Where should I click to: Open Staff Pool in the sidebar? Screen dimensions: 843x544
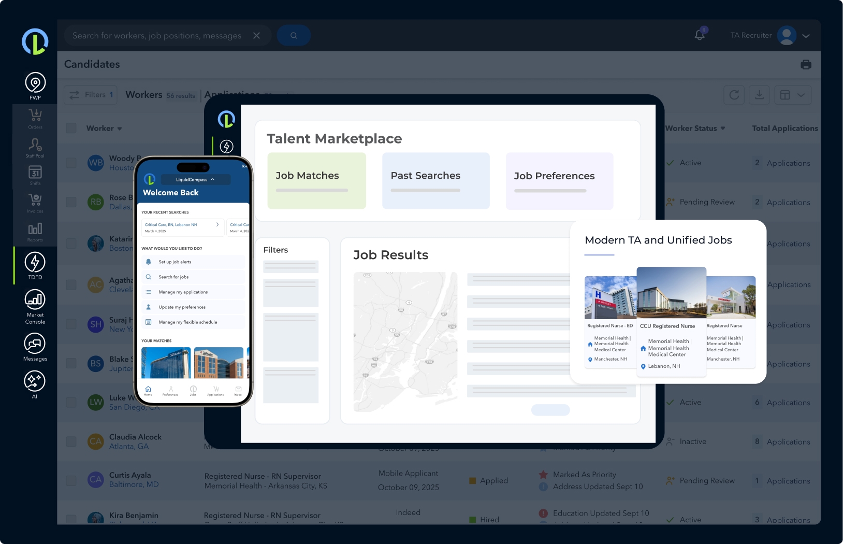tap(35, 148)
